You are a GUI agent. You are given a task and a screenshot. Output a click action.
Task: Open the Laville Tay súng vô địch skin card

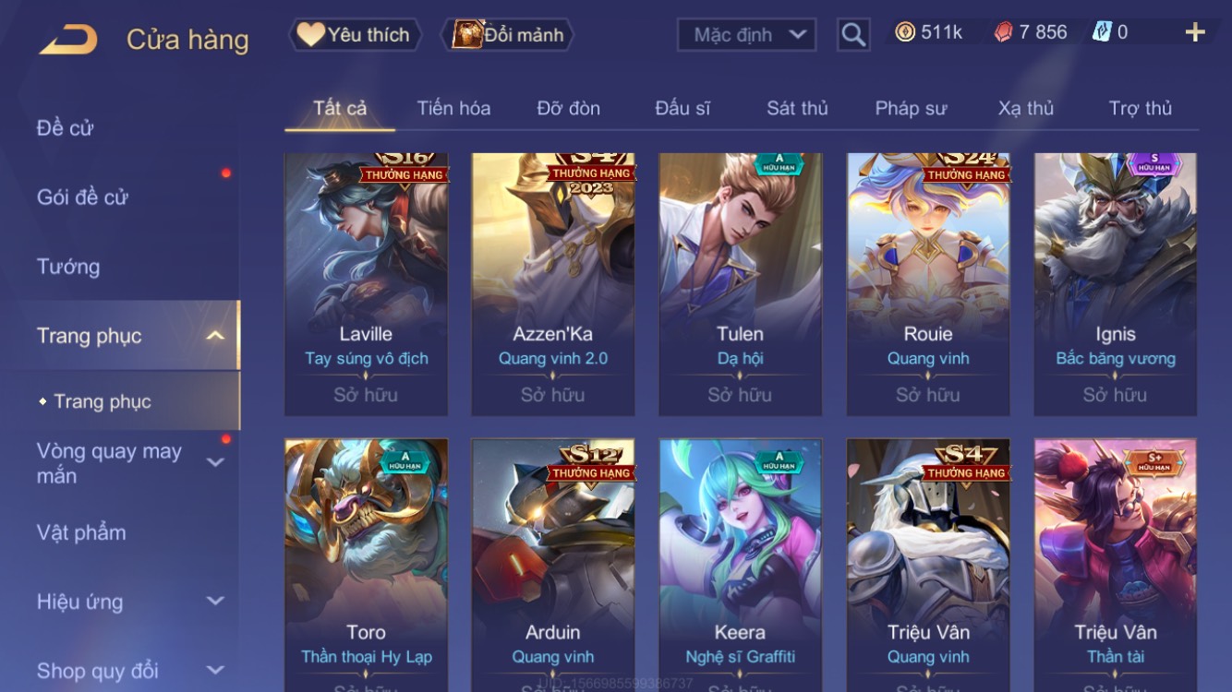366,284
